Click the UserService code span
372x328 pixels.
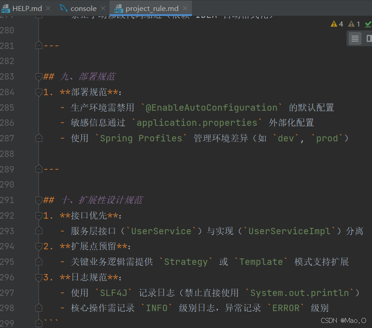tap(161, 231)
